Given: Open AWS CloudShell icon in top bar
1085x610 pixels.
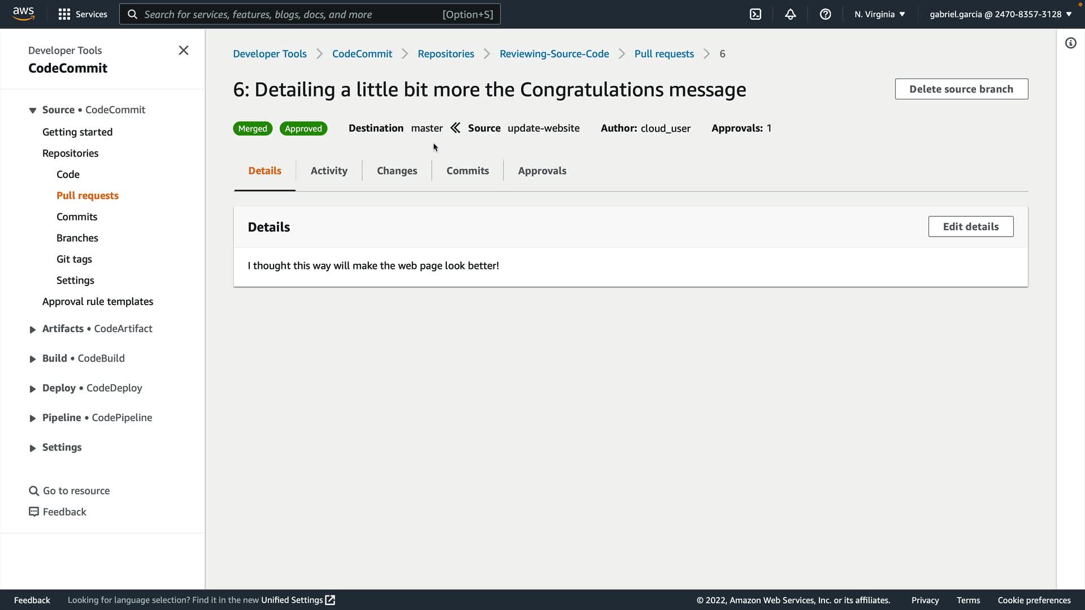Looking at the screenshot, I should coord(756,14).
